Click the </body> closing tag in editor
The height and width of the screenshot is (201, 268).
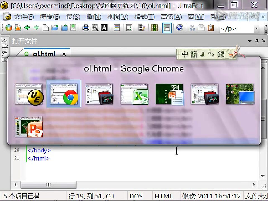(x=39, y=150)
